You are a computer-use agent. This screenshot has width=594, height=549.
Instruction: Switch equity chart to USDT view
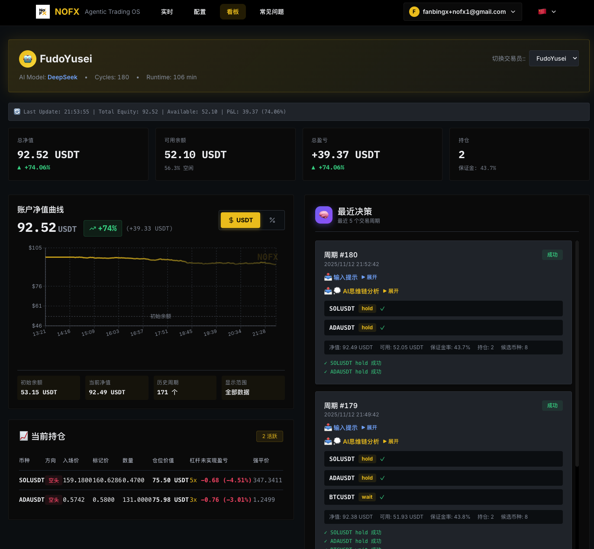240,220
